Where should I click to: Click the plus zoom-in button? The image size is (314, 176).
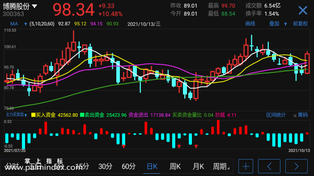[x=246, y=166]
